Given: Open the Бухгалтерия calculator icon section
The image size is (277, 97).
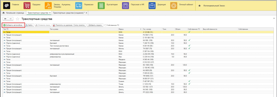Looking at the screenshot, I should pos(101,5).
